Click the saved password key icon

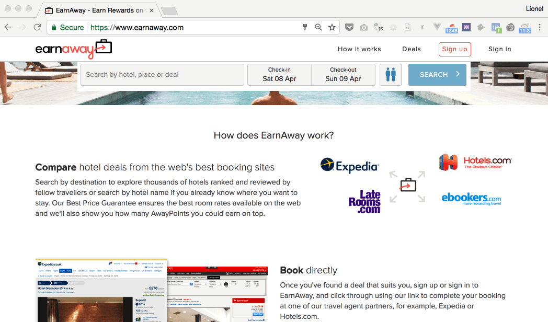tap(305, 27)
